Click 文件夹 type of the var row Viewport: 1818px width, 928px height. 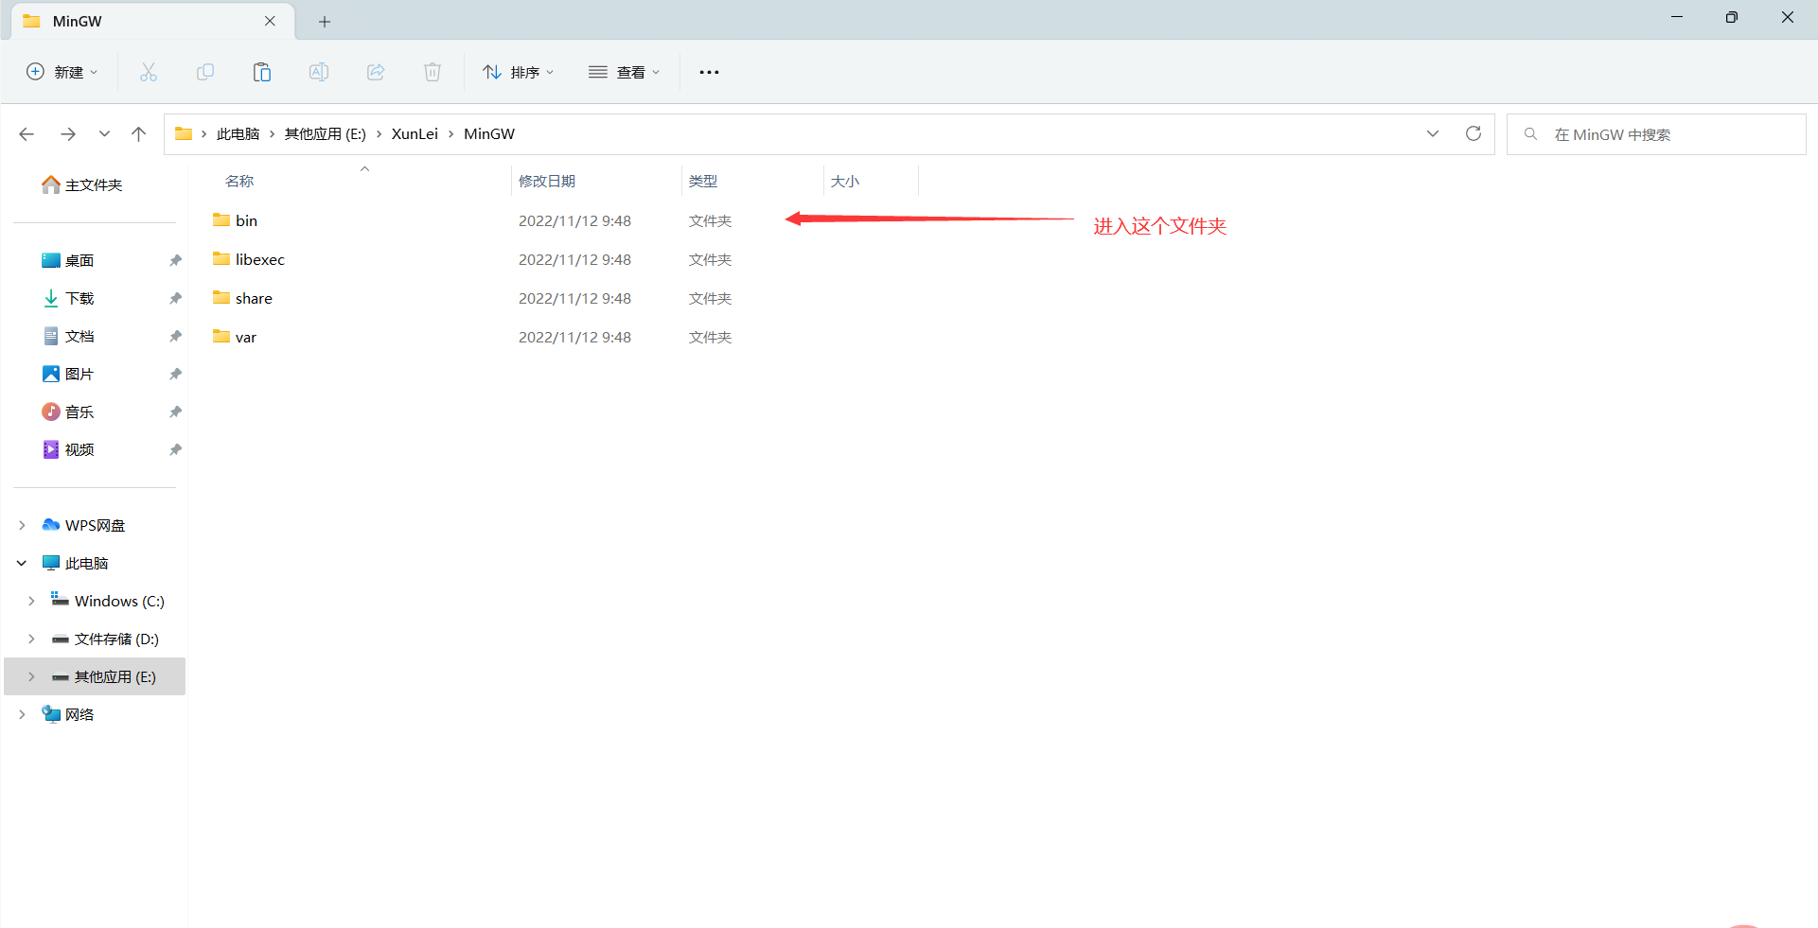[710, 337]
